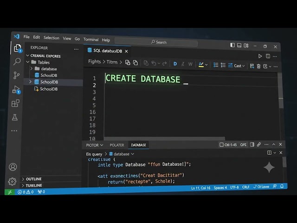The height and width of the screenshot is (223, 297).
Task: Click Ln 11, Col 16 in status bar
Action: tap(200, 188)
